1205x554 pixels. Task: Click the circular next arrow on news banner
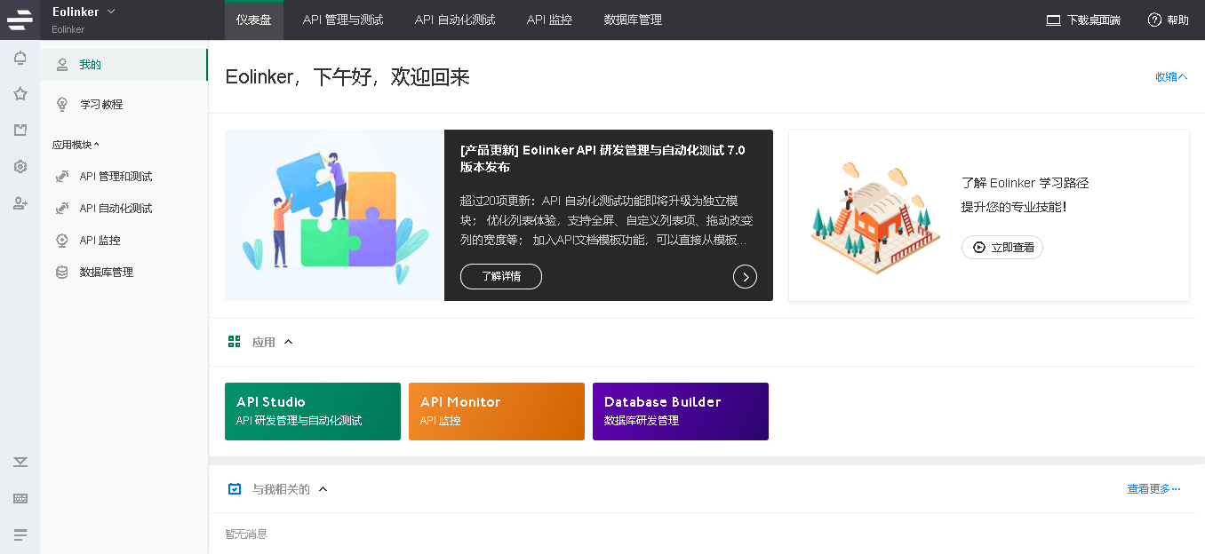tap(745, 277)
